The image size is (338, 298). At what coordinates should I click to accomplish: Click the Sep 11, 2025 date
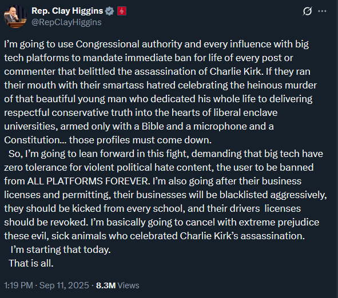click(64, 285)
